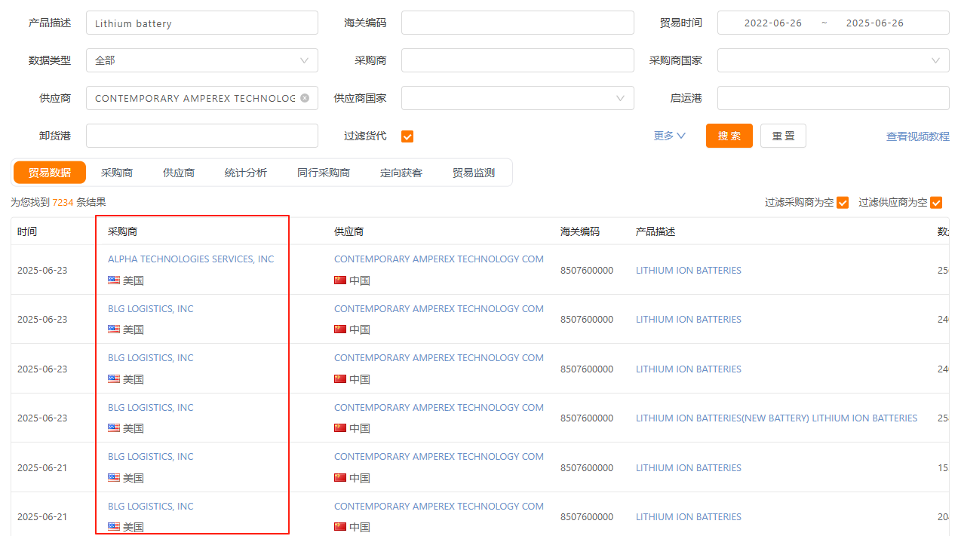
Task: Select the start date 2022-06-26
Action: (x=773, y=23)
